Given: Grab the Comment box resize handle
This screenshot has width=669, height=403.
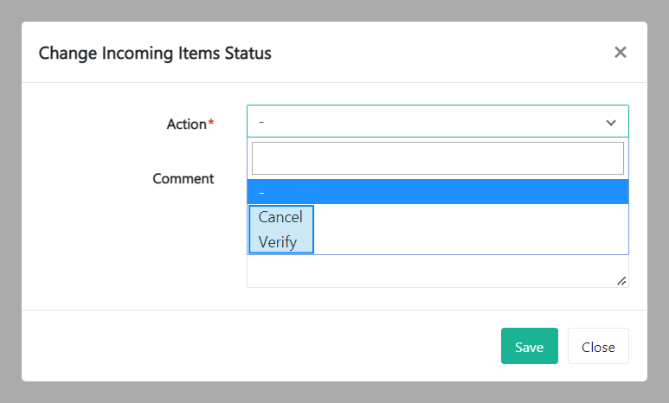Looking at the screenshot, I should [621, 280].
